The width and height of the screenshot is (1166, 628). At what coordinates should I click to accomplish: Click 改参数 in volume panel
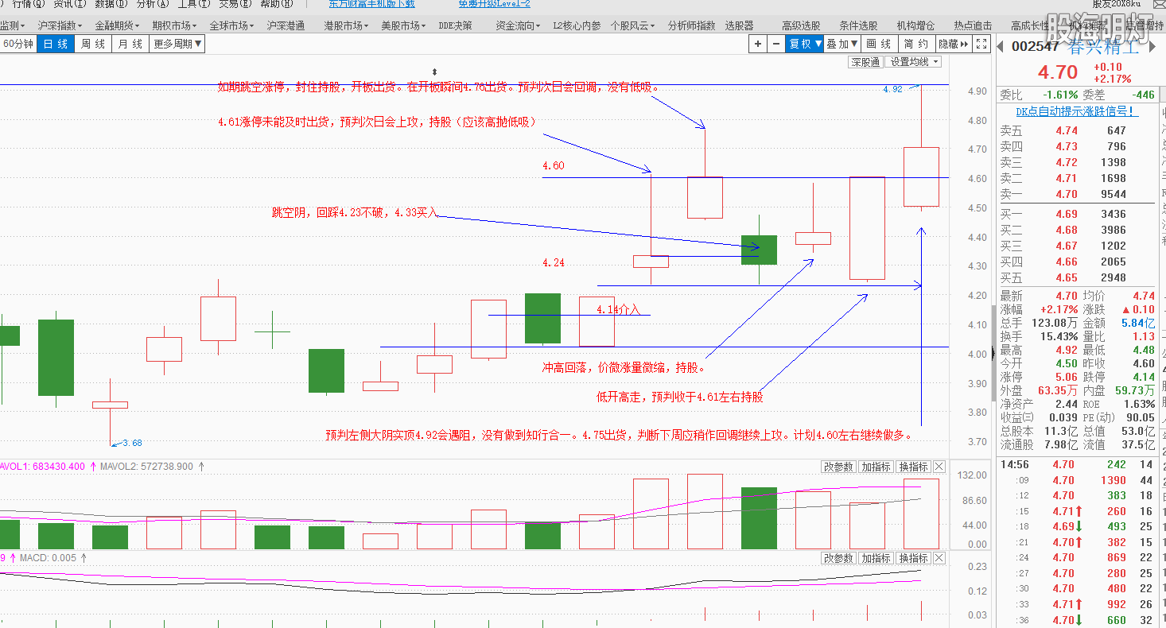838,467
